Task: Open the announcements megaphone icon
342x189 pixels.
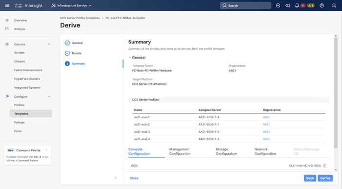Action: [288, 5]
